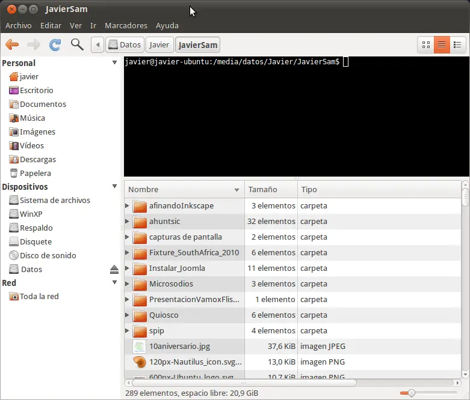This screenshot has width=470, height=400.
Task: Select the Disco de sonido device
Action: tap(48, 255)
